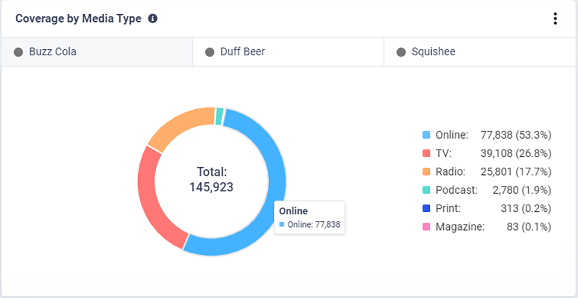Click the Magazine legend pink swatch
The height and width of the screenshot is (298, 578).
(426, 227)
